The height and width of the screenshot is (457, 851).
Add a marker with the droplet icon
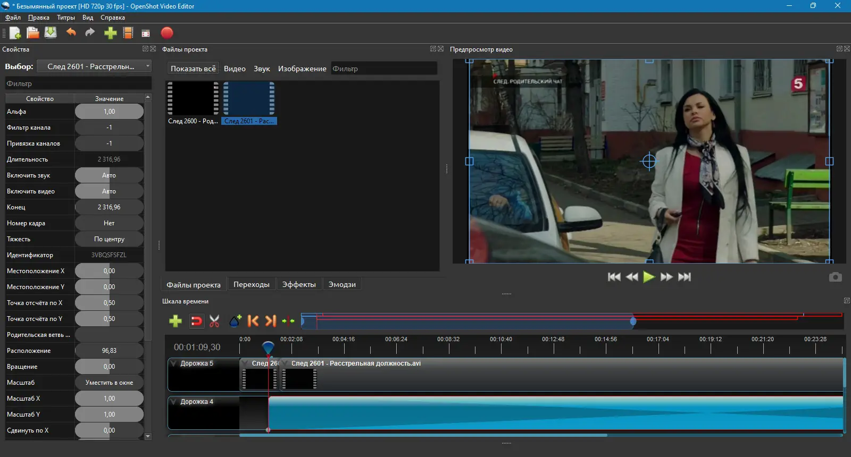tap(235, 321)
